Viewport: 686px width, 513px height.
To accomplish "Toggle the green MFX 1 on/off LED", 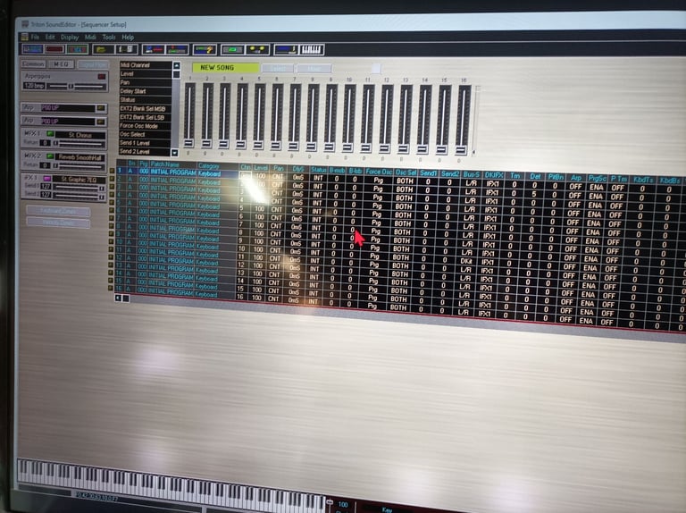I will 50,133.
